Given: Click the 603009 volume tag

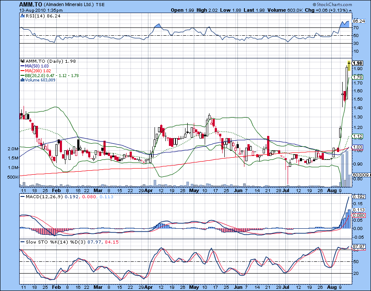Looking at the screenshot, I should coord(361,175).
